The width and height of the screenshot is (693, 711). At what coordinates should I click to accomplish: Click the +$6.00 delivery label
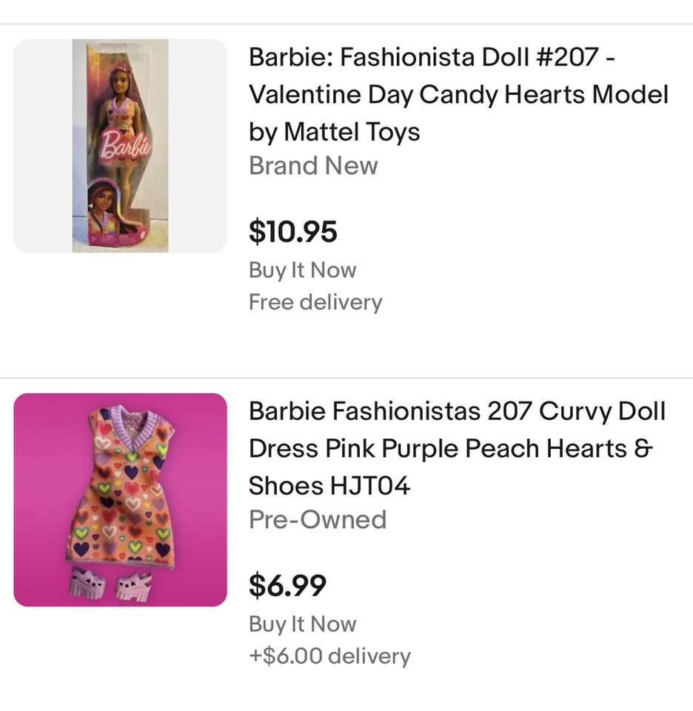tap(329, 656)
